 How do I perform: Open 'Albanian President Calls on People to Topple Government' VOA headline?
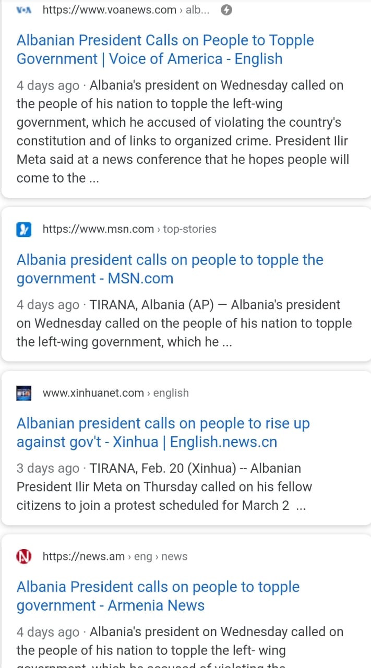coord(165,50)
